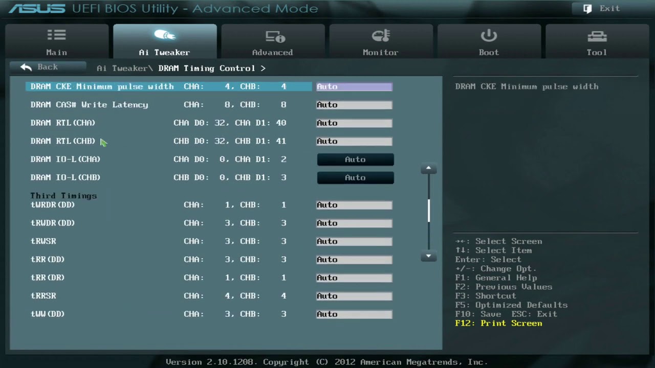Screen dimensions: 655x368
Task: Select tWRDR(DD) Auto field
Action: tap(354, 205)
